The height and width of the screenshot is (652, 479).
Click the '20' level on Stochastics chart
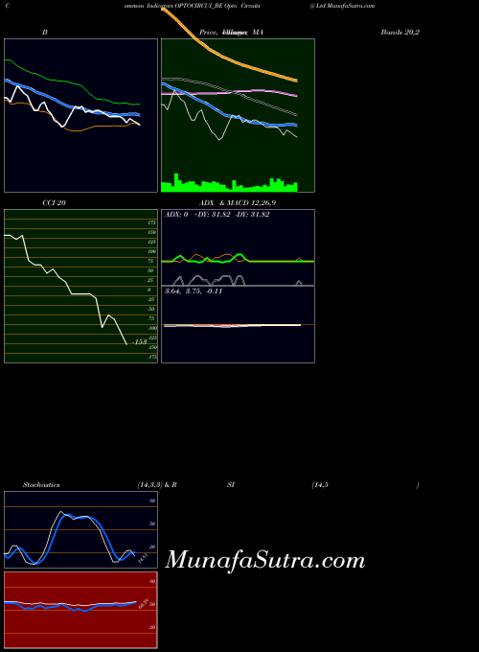(152, 547)
